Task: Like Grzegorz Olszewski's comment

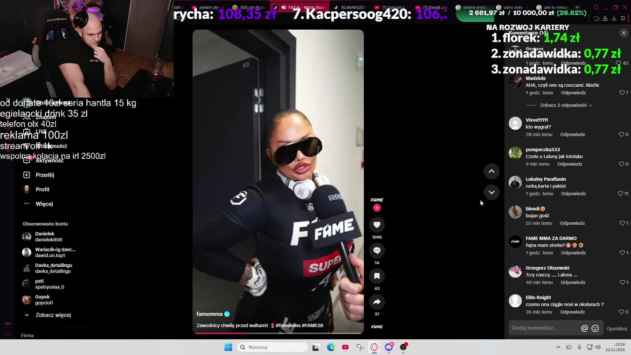Action: (x=622, y=282)
